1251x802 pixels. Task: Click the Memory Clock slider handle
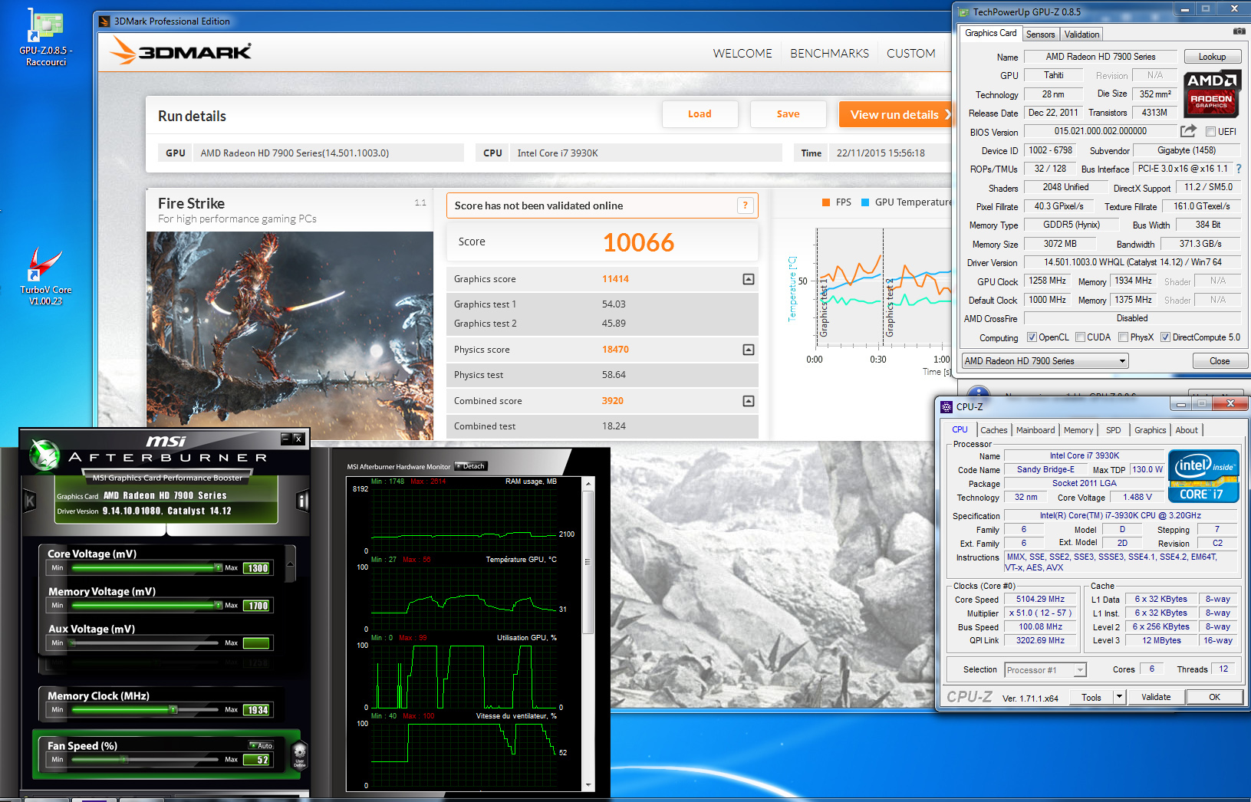[173, 710]
